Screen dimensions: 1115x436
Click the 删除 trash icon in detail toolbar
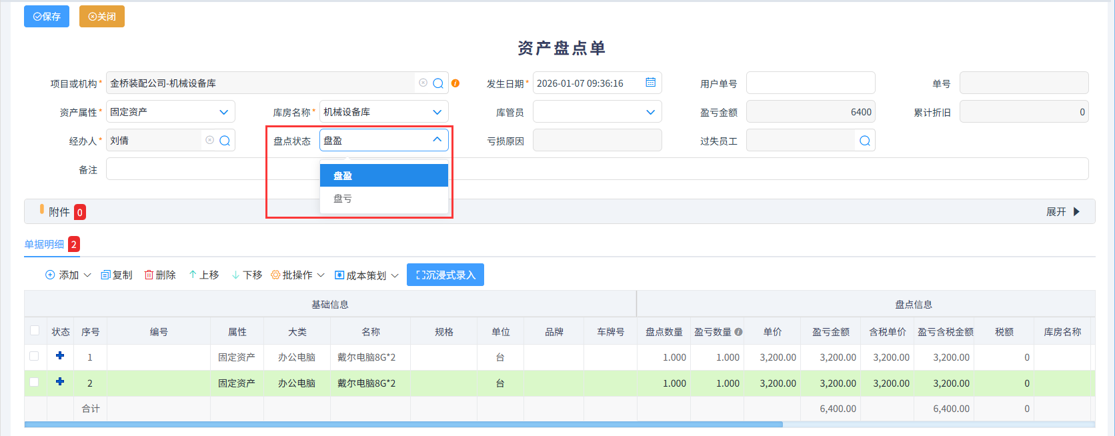pos(149,275)
